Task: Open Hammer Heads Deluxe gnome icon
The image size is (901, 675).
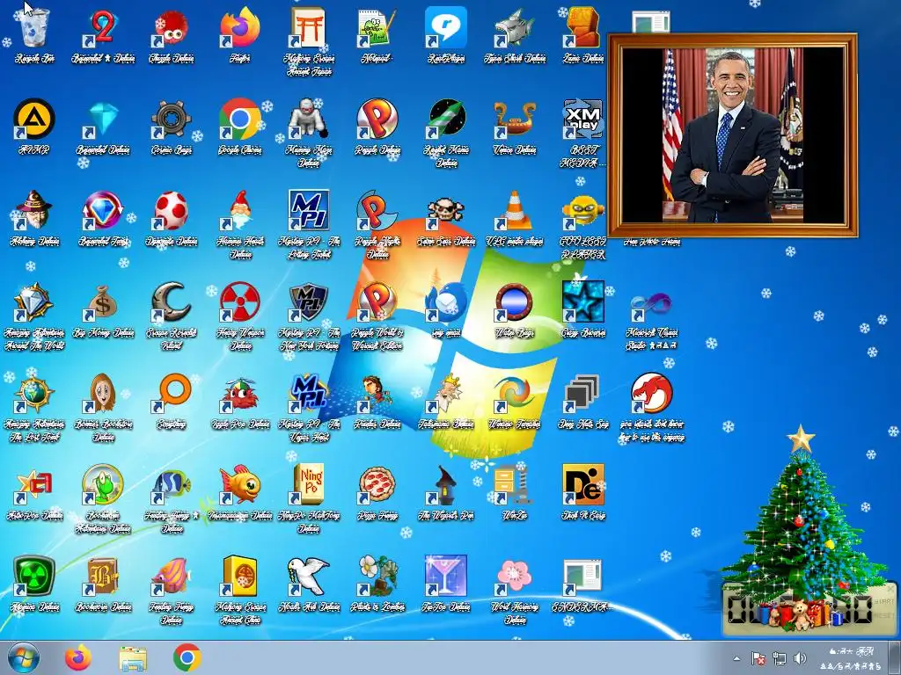Action: pyautogui.click(x=239, y=210)
